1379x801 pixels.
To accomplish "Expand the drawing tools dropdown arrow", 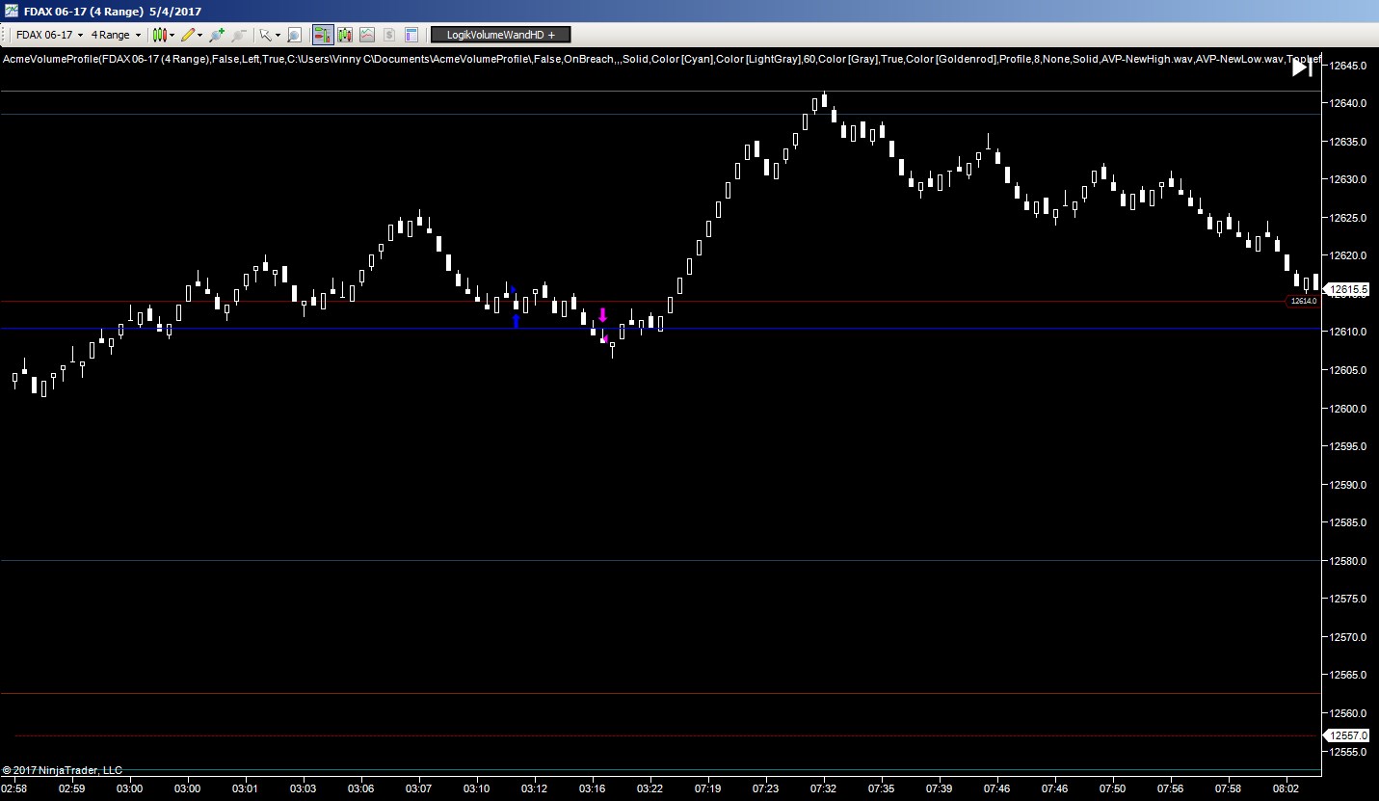I will 199,35.
